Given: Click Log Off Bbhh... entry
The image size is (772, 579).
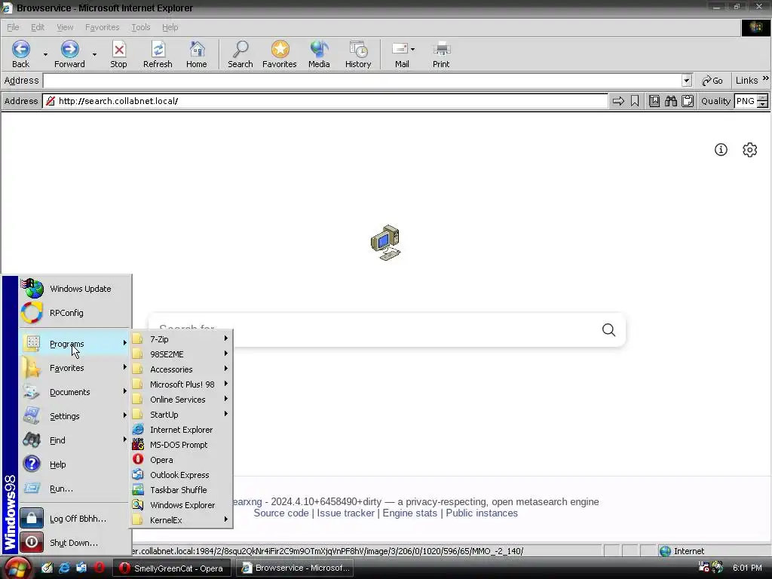Looking at the screenshot, I should click(75, 519).
